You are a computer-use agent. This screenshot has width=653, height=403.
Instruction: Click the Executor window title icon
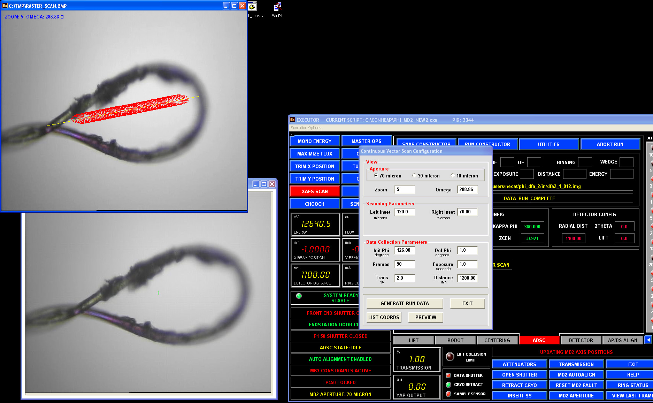click(292, 120)
